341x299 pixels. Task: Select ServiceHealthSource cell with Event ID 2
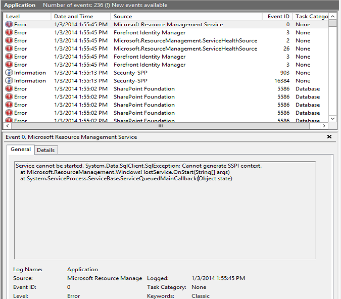tap(185, 40)
